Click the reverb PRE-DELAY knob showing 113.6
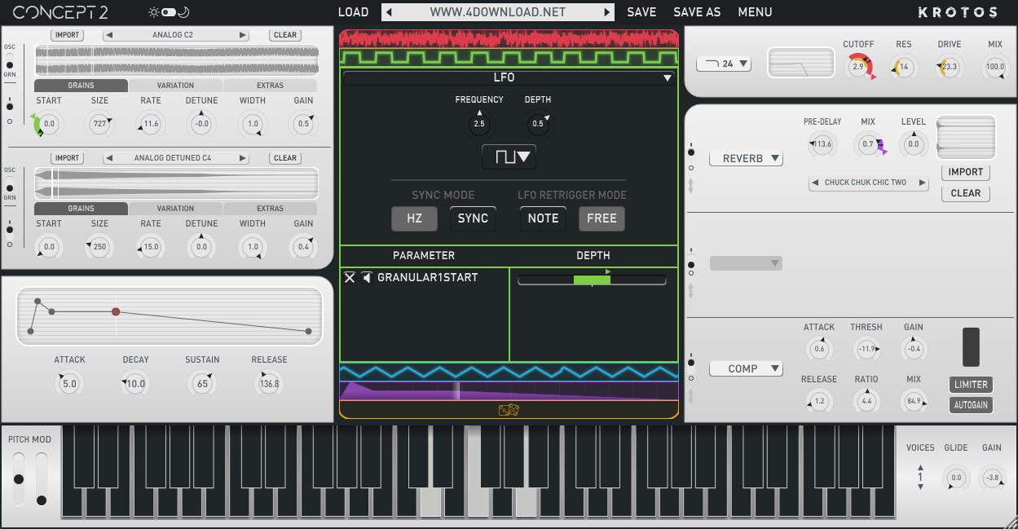1018x529 pixels. 822,145
